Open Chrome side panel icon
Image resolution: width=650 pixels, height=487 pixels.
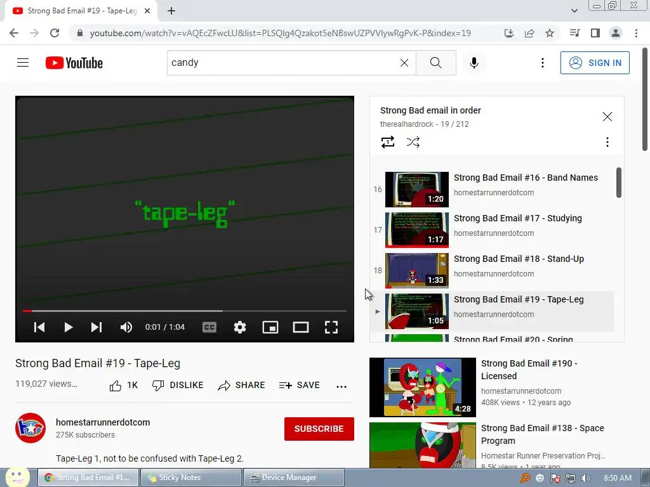tap(595, 33)
